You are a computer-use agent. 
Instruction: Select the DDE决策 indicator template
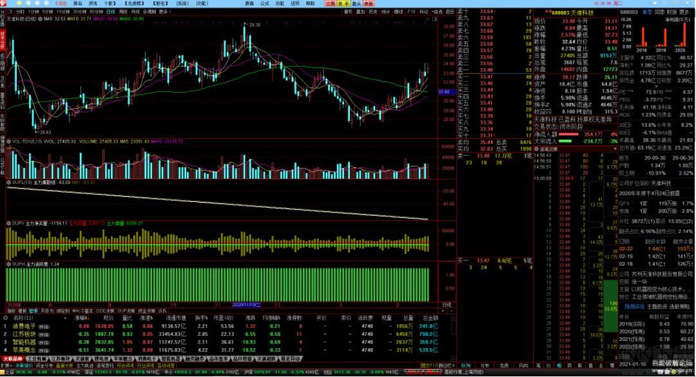(105, 311)
